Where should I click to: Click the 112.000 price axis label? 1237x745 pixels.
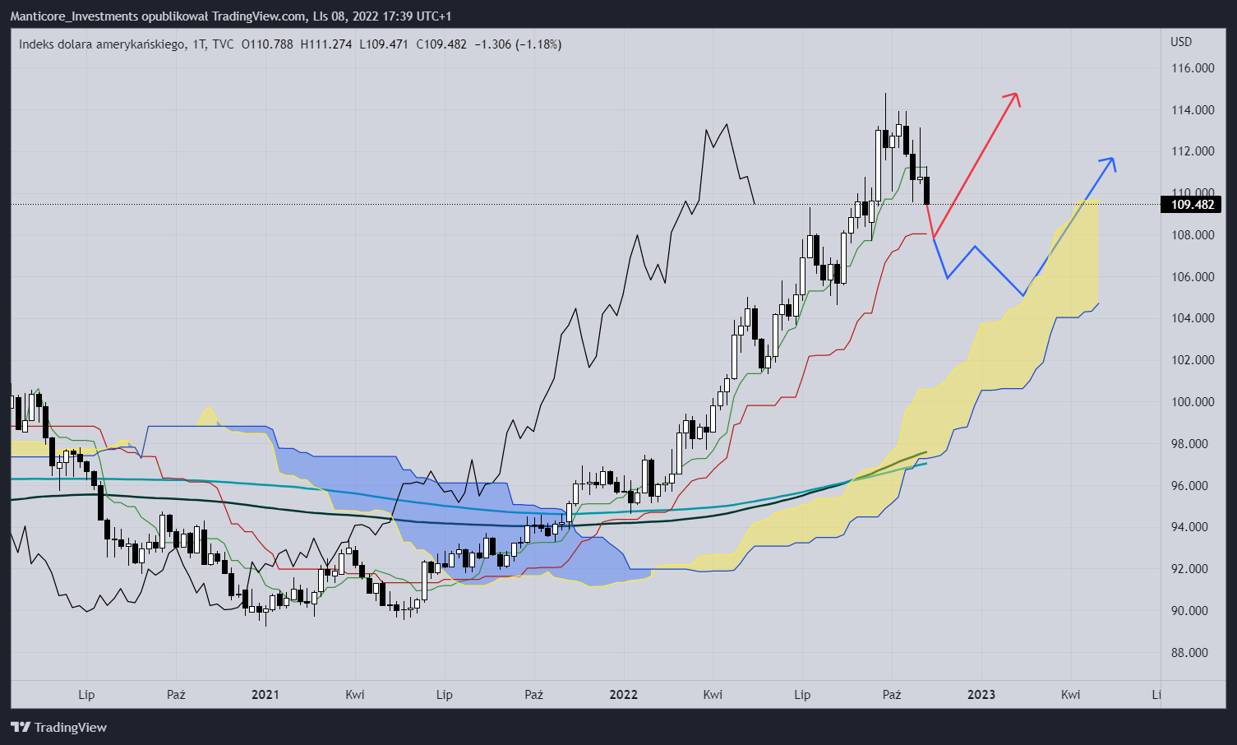[x=1193, y=151]
